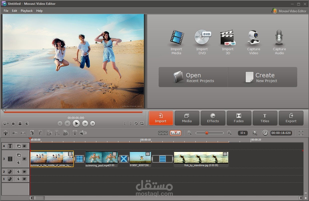Open the 3D preview mode dropdown
This screenshot has height=201, width=309.
(6, 123)
